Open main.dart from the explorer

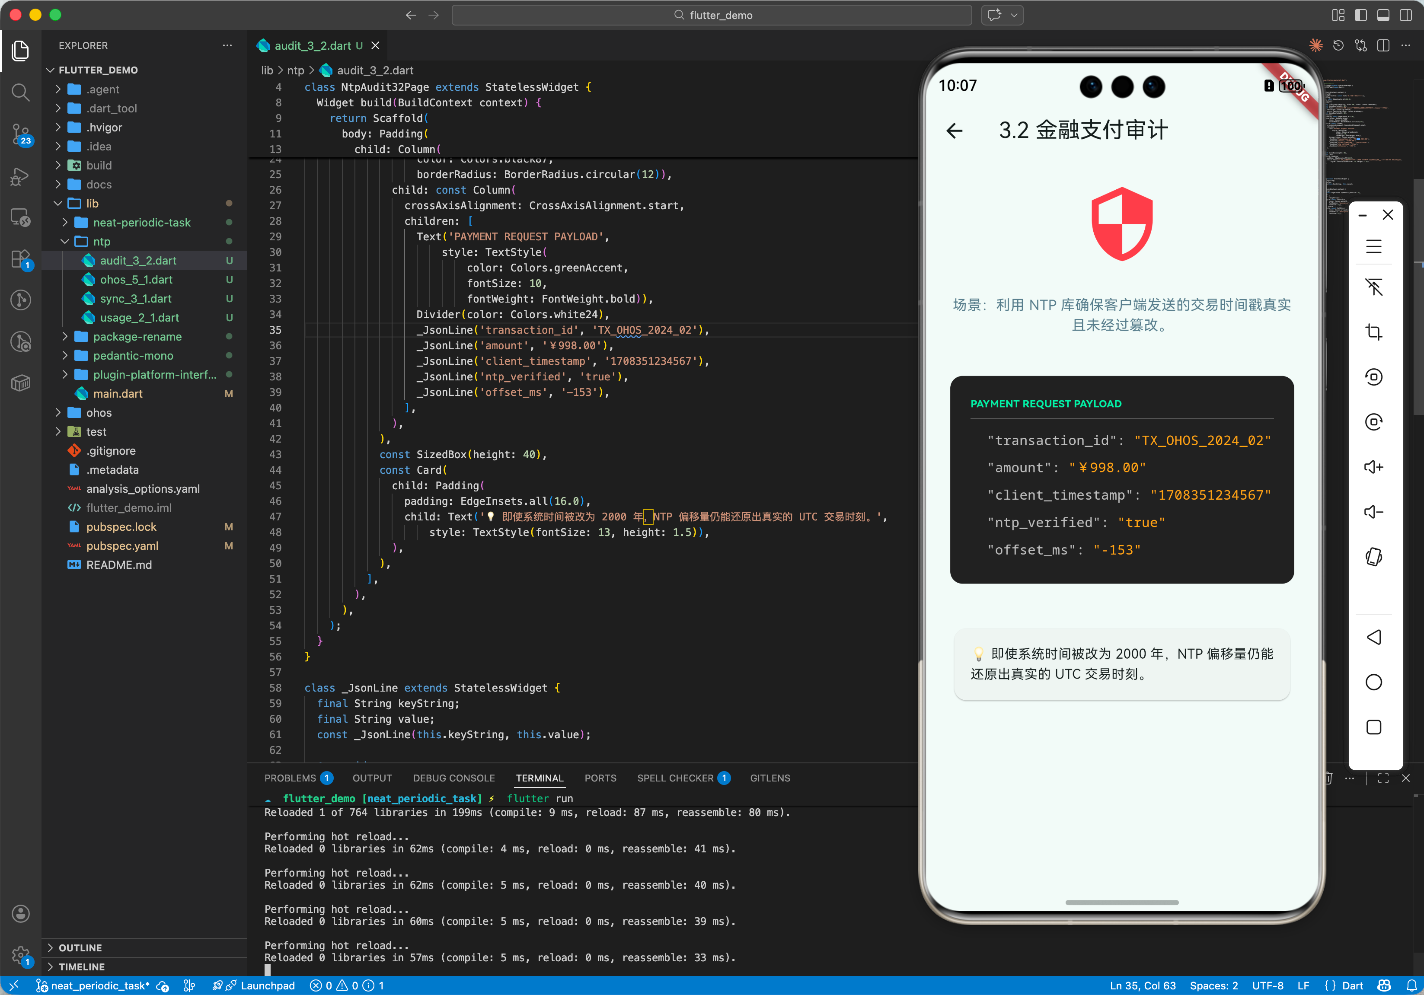(118, 394)
